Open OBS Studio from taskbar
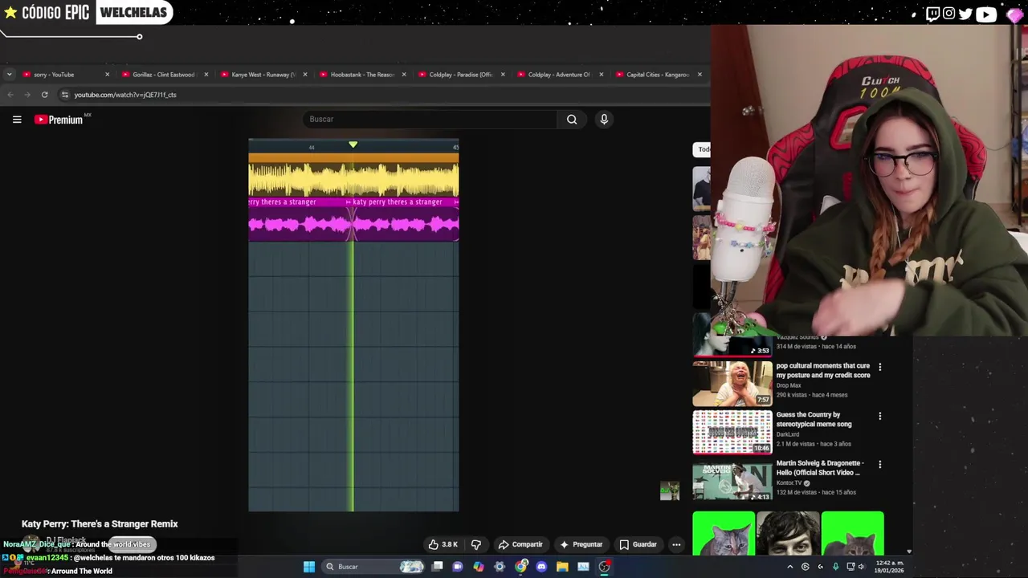The height and width of the screenshot is (578, 1028). (604, 567)
